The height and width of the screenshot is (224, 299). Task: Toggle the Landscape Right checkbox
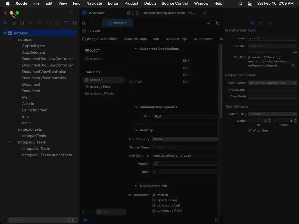[154, 211]
